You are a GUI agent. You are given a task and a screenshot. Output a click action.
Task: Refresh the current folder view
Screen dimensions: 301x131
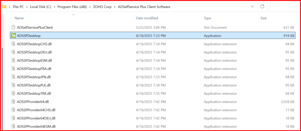coord(262,6)
